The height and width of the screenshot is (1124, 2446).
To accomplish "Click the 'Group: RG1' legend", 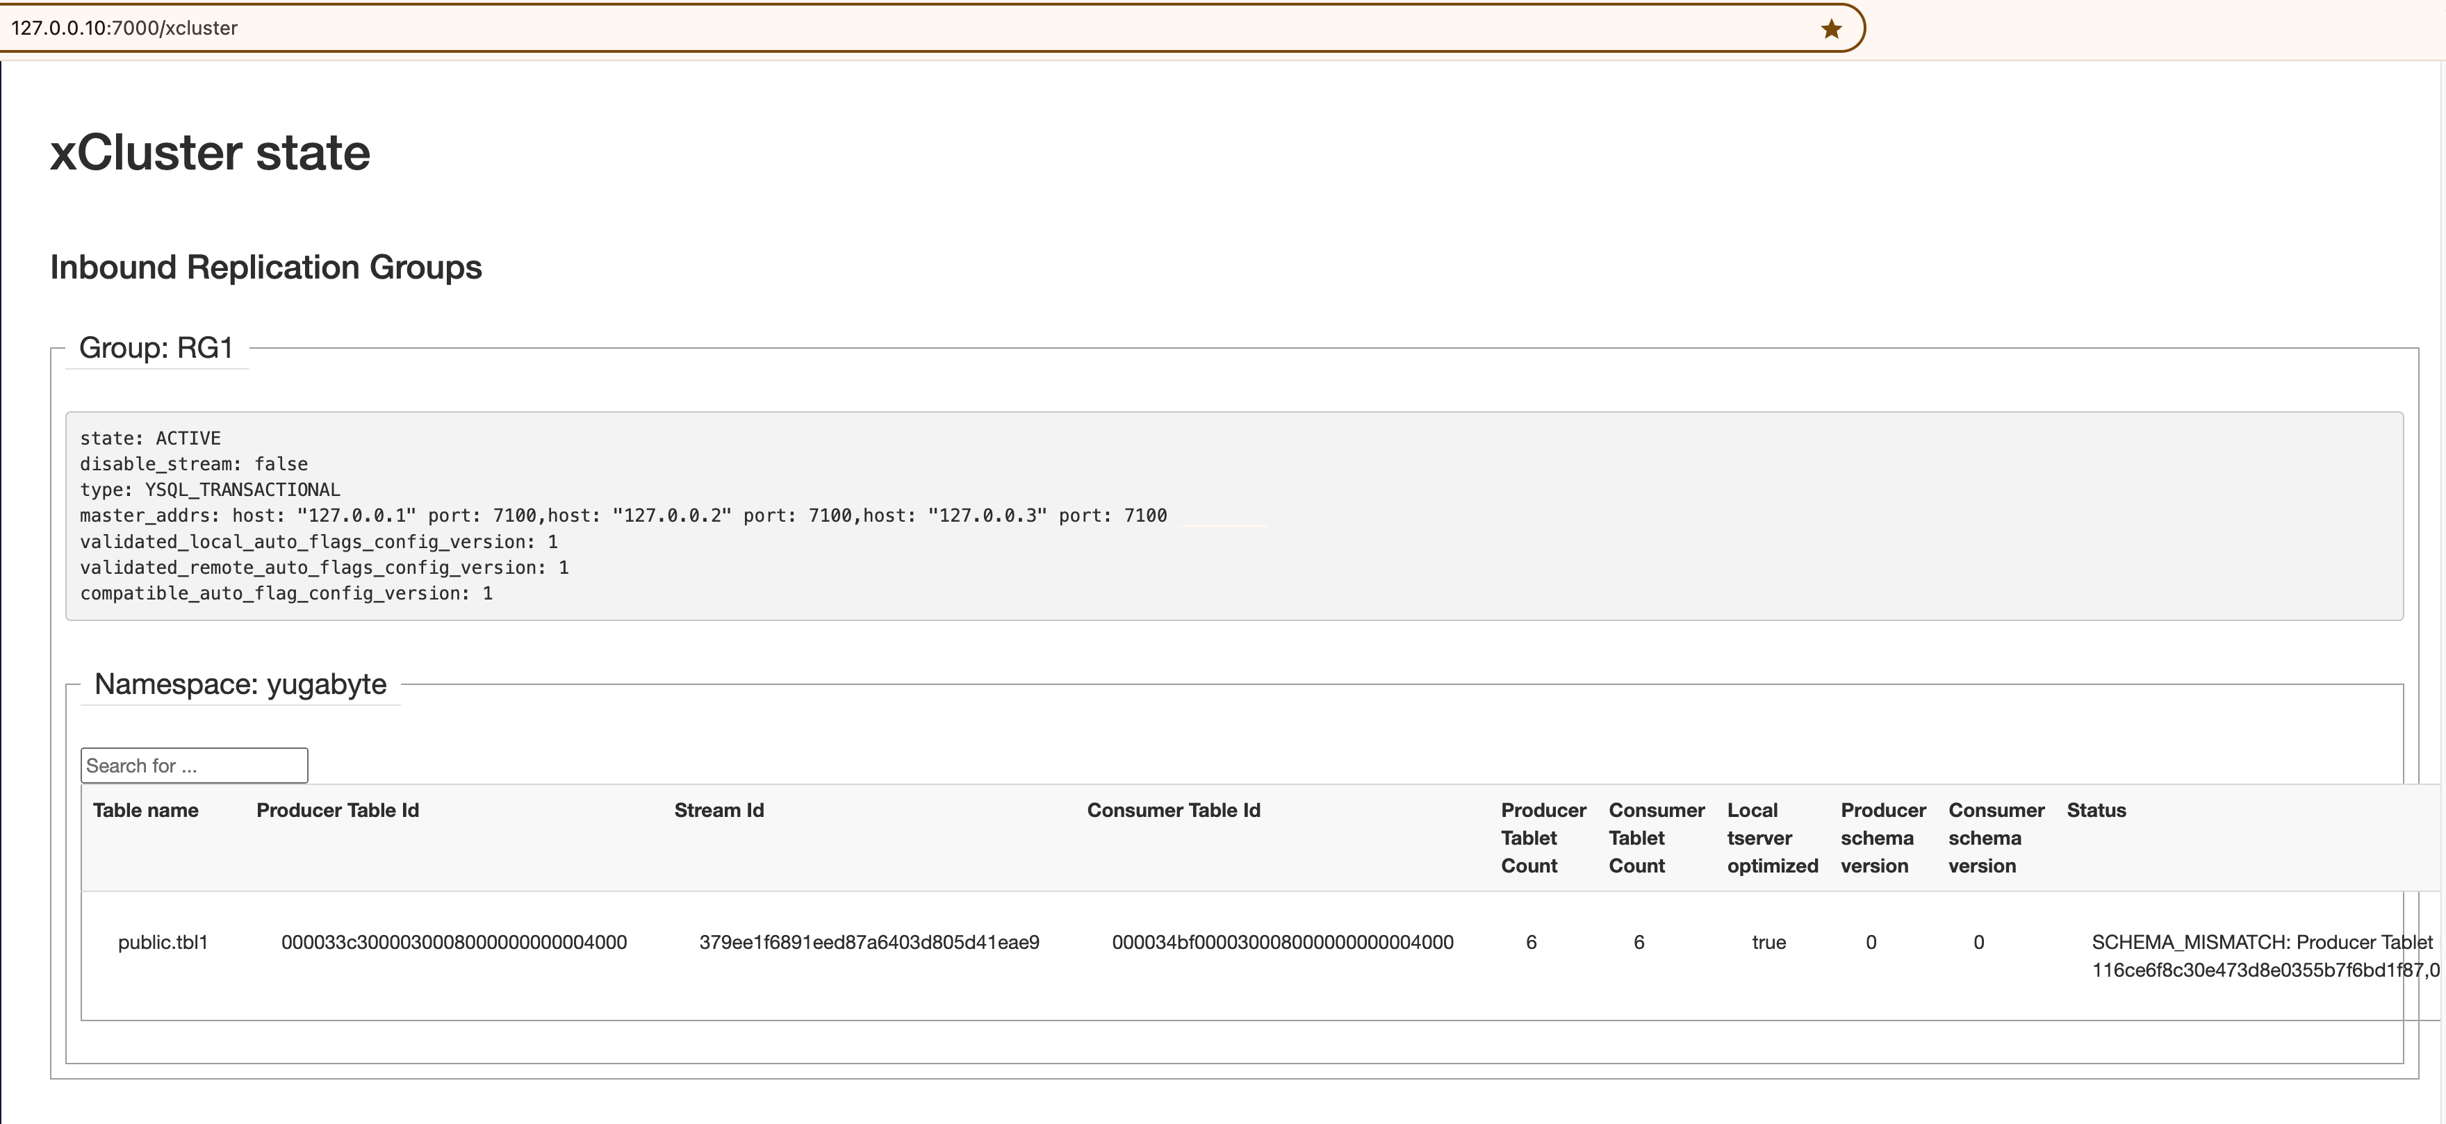I will click(156, 347).
